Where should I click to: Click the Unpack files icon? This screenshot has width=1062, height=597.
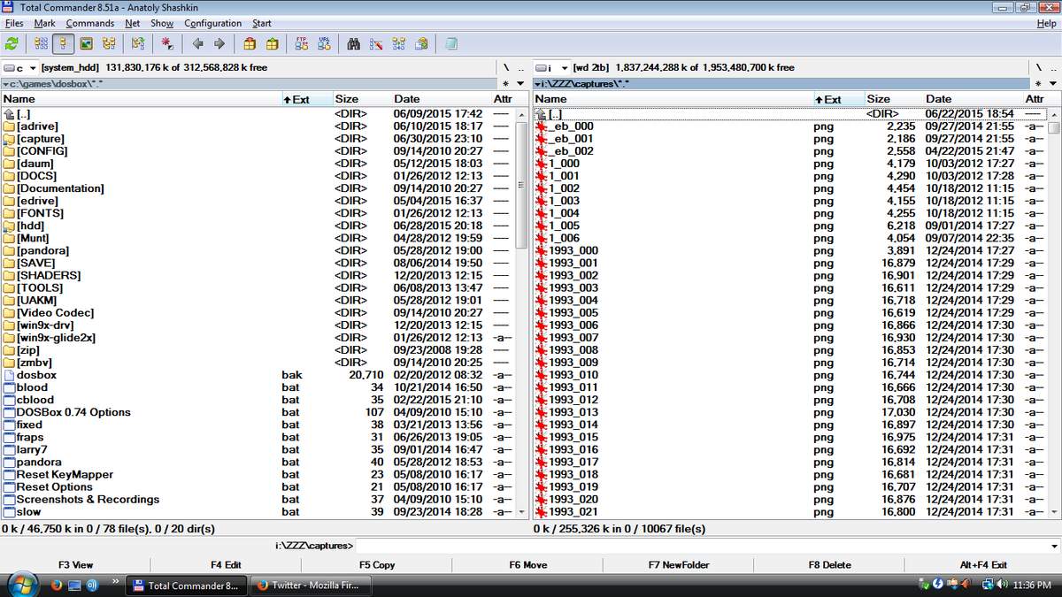pyautogui.click(x=273, y=43)
